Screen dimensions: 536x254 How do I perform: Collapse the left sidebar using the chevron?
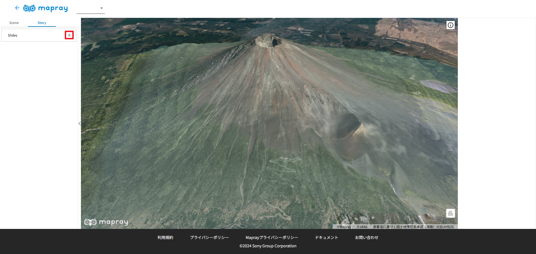pyautogui.click(x=80, y=124)
